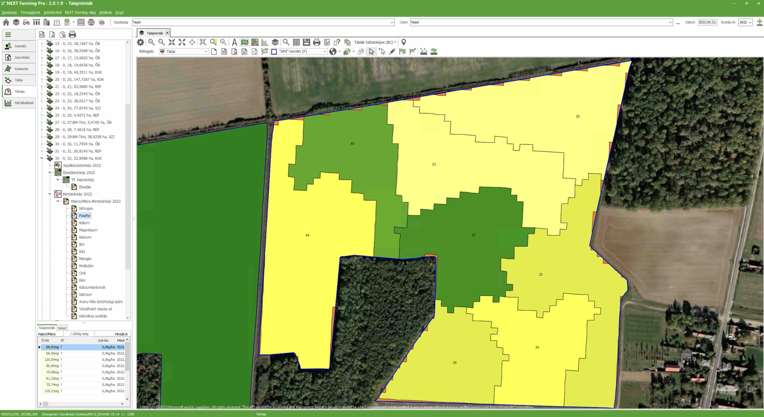Screen dimensions: 764x417
Task: Expand the Applikációstérkép 2022 node
Action: [x=50, y=165]
